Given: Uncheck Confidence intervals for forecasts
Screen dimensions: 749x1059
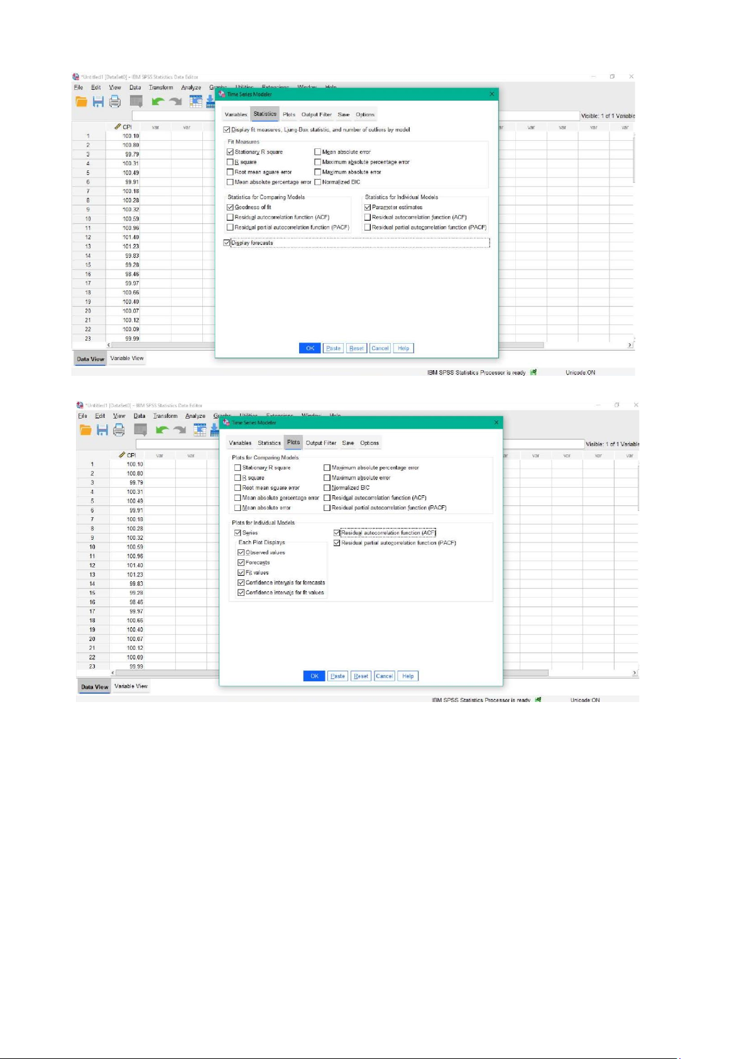Looking at the screenshot, I should pos(241,583).
